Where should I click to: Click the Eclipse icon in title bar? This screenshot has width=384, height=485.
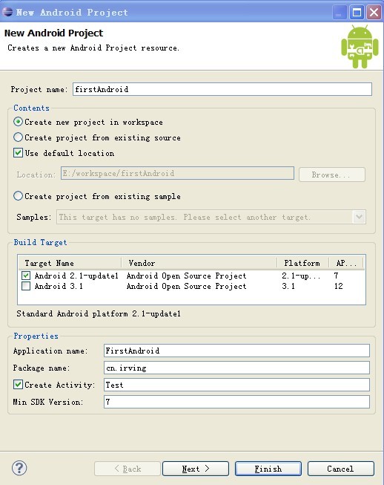pyautogui.click(x=7, y=12)
